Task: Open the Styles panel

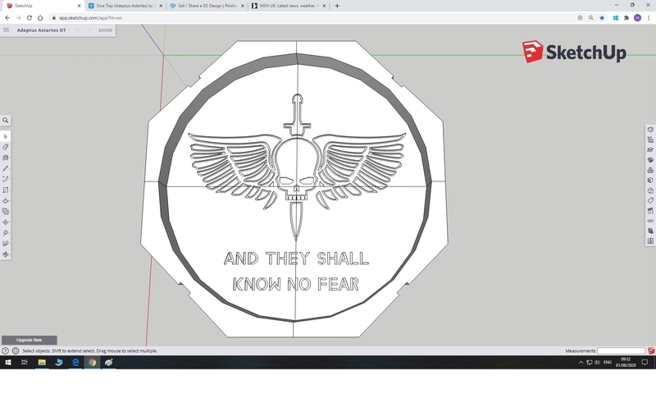Action: coord(650,181)
